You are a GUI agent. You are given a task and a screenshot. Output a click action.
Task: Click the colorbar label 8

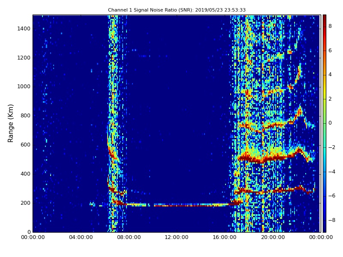click(x=330, y=26)
